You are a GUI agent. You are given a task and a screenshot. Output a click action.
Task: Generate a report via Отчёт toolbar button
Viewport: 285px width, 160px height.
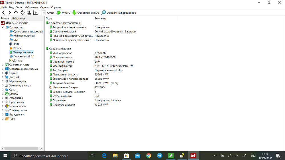(48, 13)
